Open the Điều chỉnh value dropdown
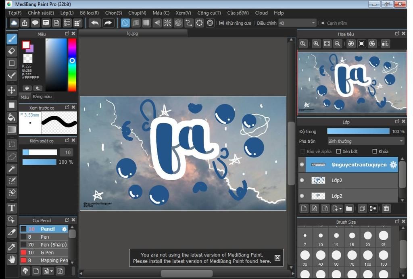Image resolution: width=413 pixels, height=279 pixels. coord(313,23)
